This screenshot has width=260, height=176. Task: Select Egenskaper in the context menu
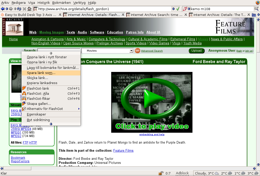coord(51,114)
